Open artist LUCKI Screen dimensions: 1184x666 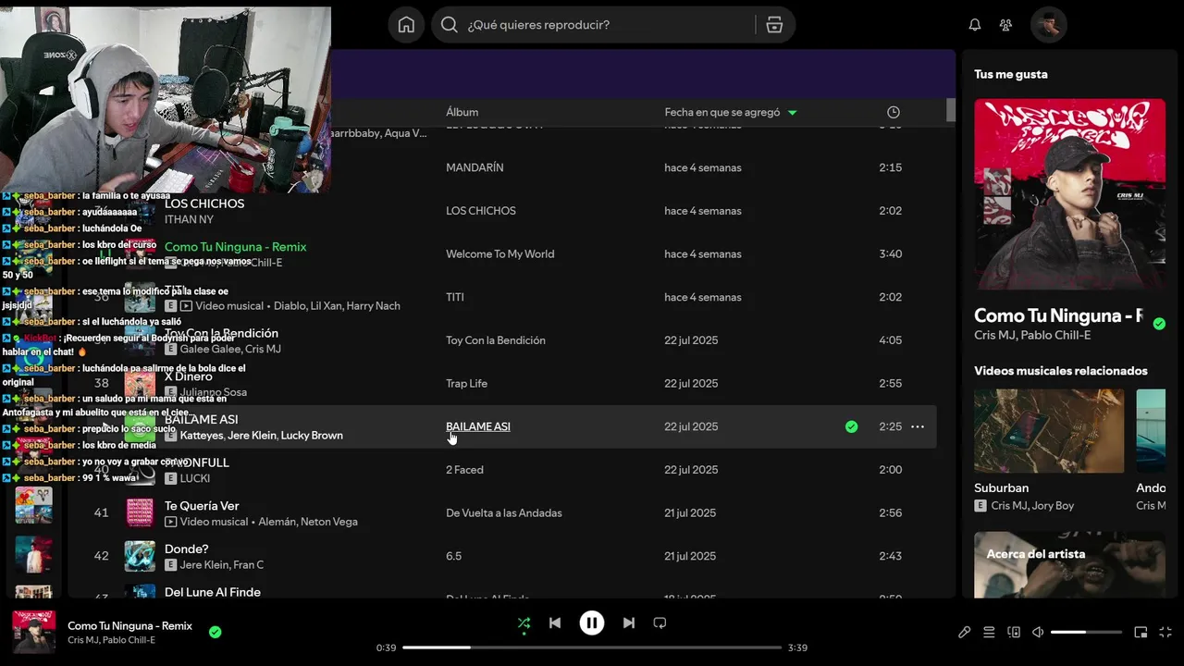pyautogui.click(x=195, y=478)
